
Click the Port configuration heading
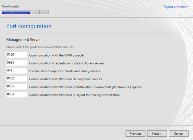click(29, 26)
